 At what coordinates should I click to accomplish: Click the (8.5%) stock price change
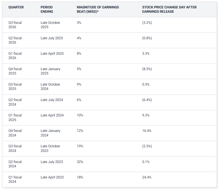(x=147, y=69)
